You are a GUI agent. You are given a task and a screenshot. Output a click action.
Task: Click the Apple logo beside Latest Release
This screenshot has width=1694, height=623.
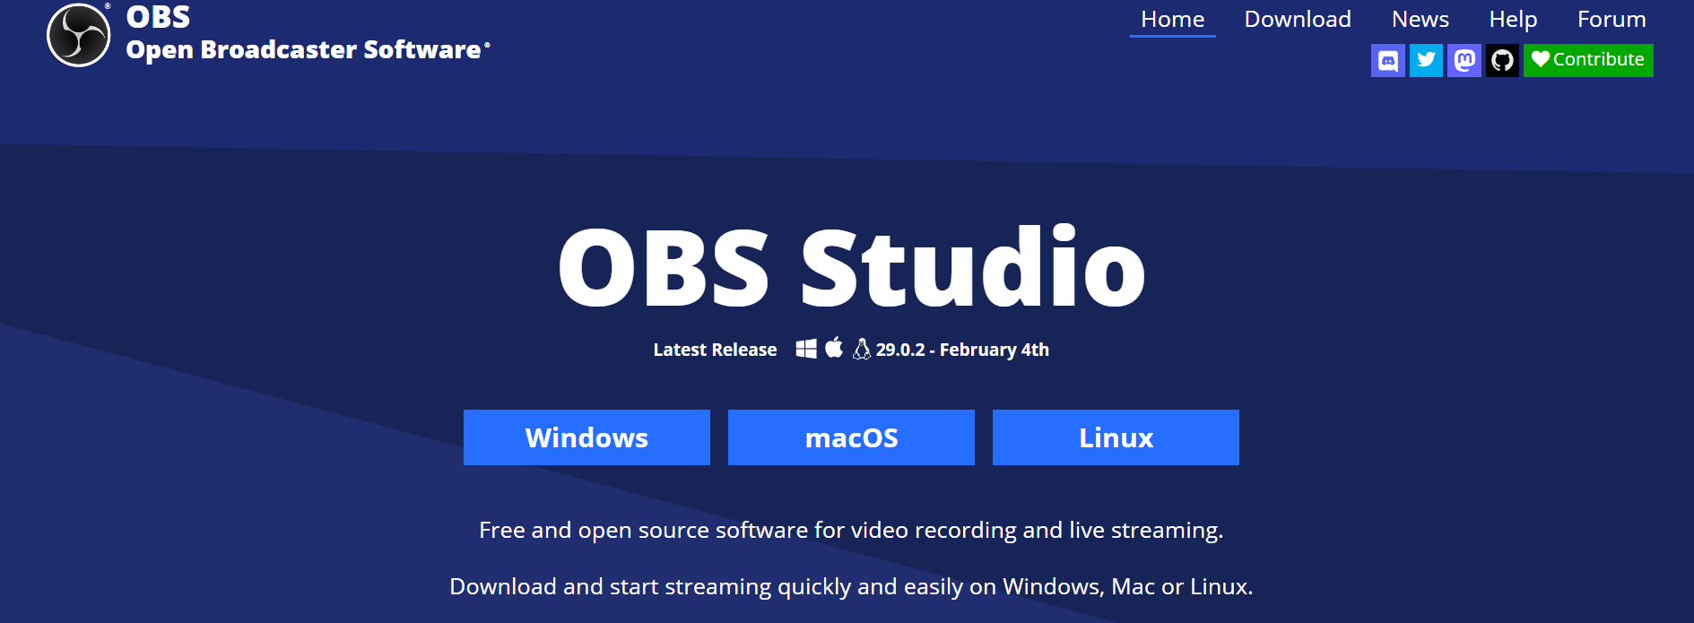834,348
